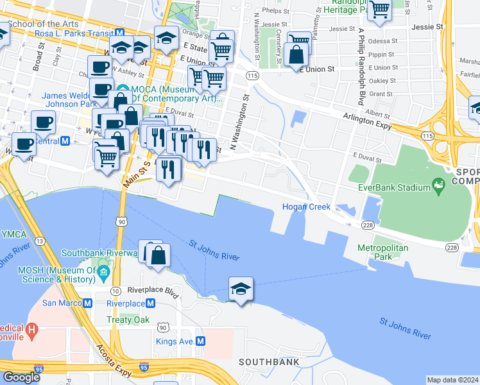The height and width of the screenshot is (385, 480).
Task: Select the shopping bag marker near Southbank Riverwalk
Action: coord(158,256)
